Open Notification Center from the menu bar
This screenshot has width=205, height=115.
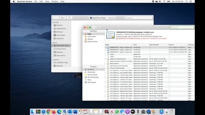point(191,1)
